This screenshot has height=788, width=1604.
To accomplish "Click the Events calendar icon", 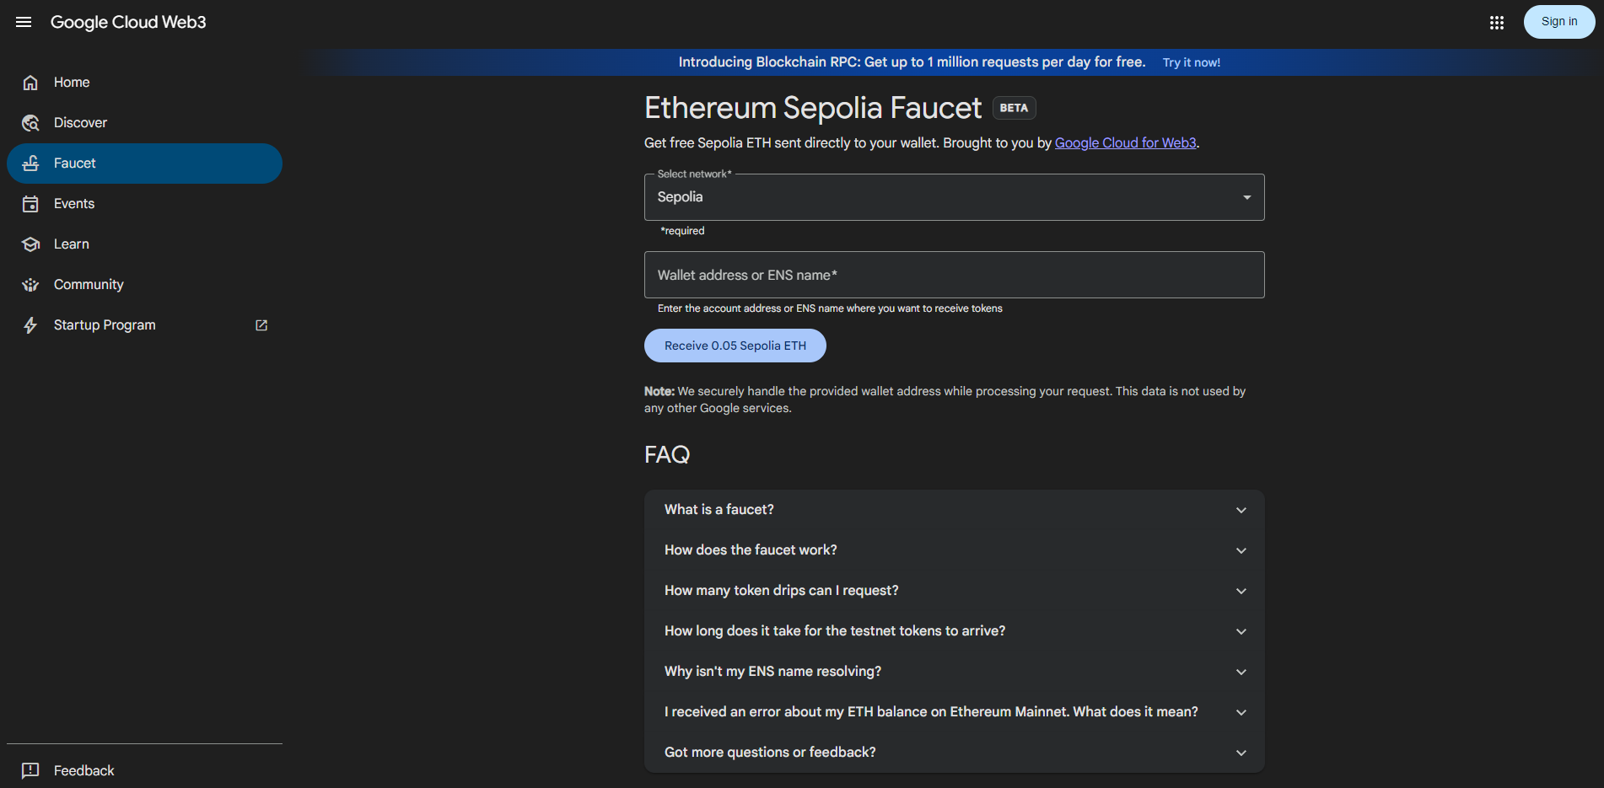I will (x=30, y=204).
